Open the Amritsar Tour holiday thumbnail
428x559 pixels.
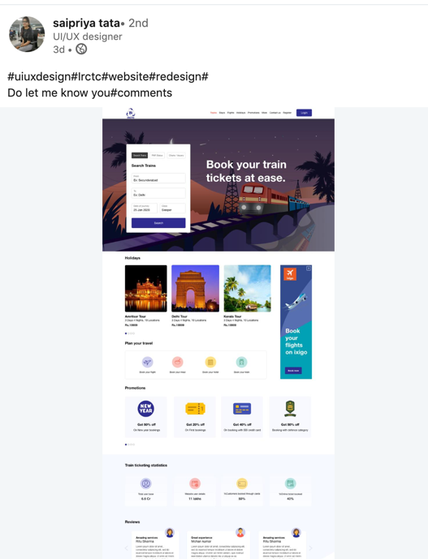coord(146,288)
